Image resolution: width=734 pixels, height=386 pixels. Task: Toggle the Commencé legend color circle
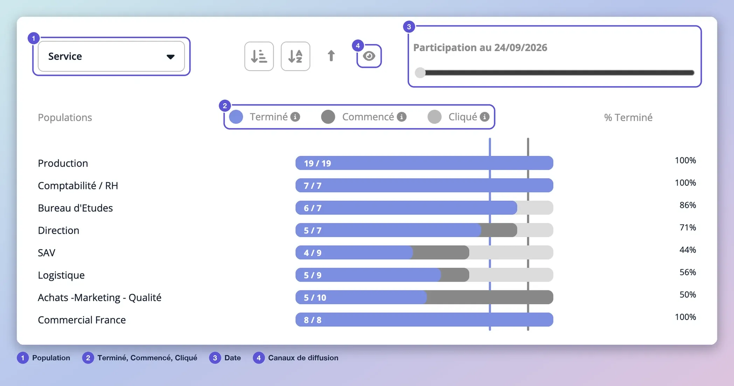tap(328, 117)
